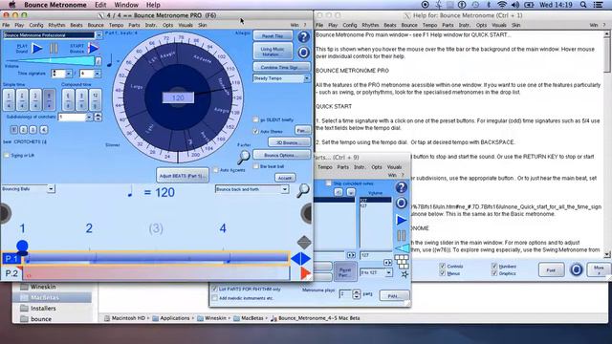Image resolution: width=612 pixels, height=344 pixels.
Task: Open Subdivisions of crotchets dropdown
Action: tap(89, 117)
